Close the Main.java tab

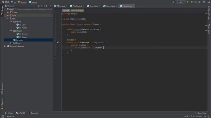(67, 6)
